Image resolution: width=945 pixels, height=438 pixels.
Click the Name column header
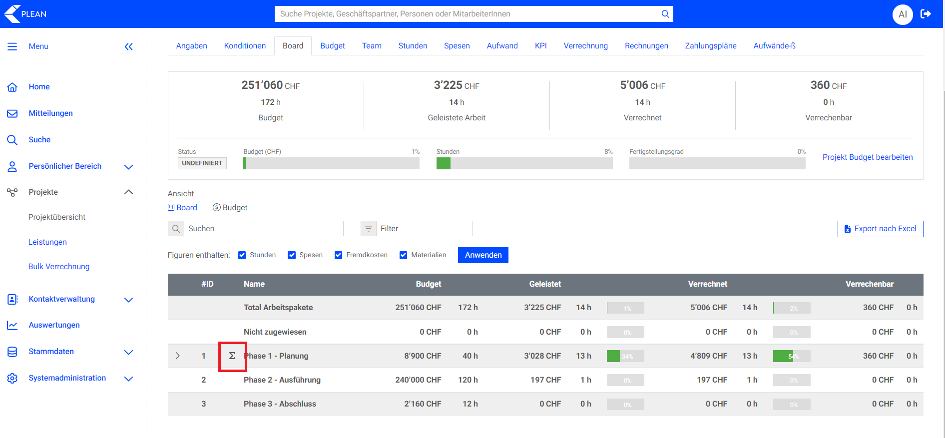point(254,284)
